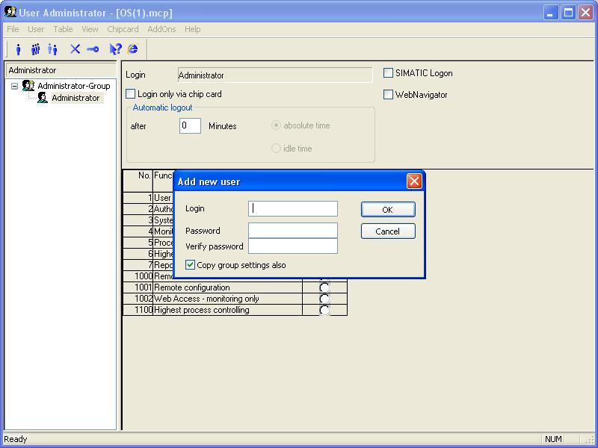This screenshot has width=598, height=448.
Task: Click the three-person Add Group toolbar icon
Action: [35, 49]
